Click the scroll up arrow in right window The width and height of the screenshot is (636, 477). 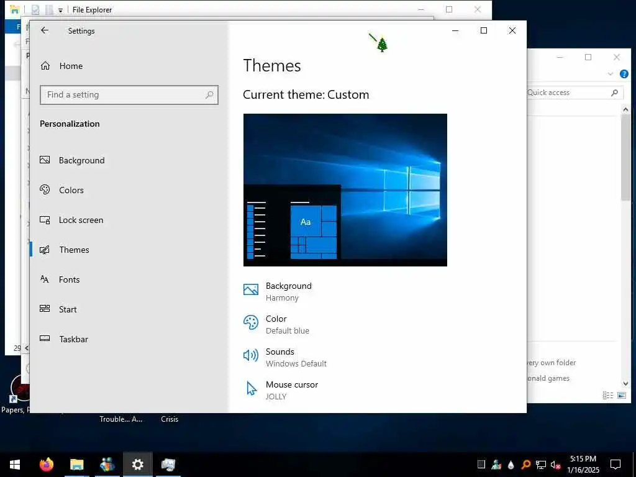click(625, 109)
